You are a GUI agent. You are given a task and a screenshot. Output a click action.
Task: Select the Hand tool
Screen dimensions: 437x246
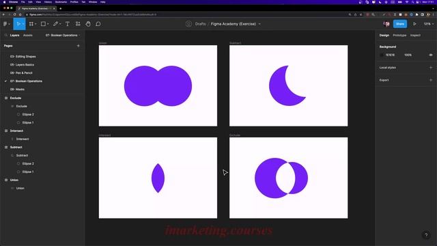coord(88,24)
